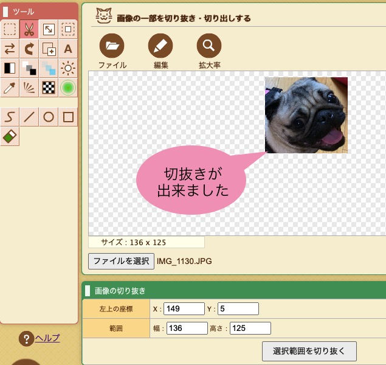Select the rectangular selection tool
The width and height of the screenshot is (386, 365).
(x=10, y=29)
